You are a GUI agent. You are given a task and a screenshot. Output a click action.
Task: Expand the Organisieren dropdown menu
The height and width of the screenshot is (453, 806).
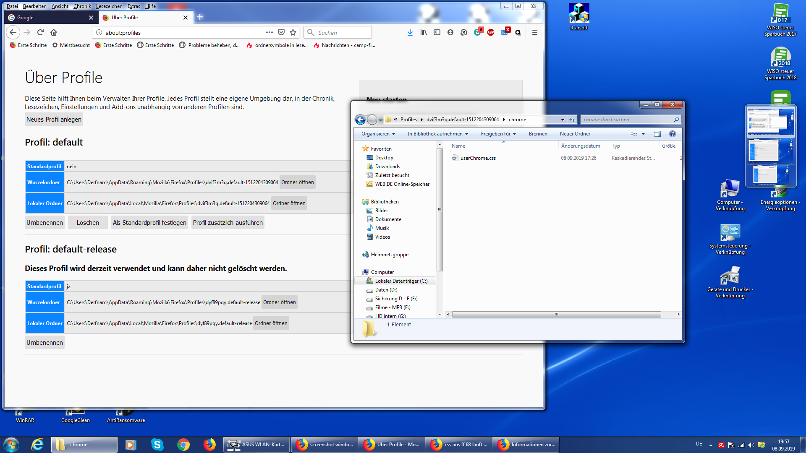[x=378, y=134]
